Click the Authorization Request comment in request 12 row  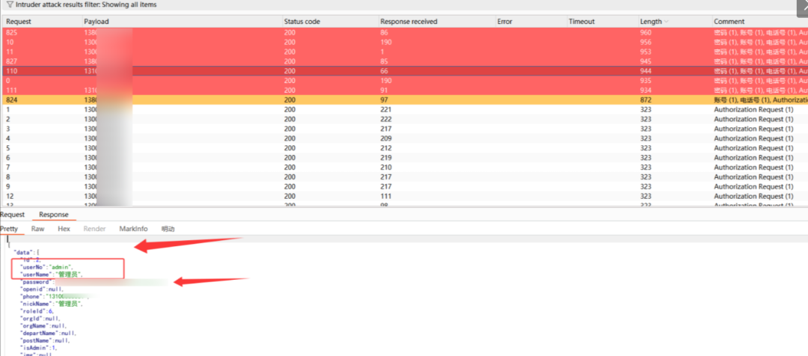(x=753, y=196)
